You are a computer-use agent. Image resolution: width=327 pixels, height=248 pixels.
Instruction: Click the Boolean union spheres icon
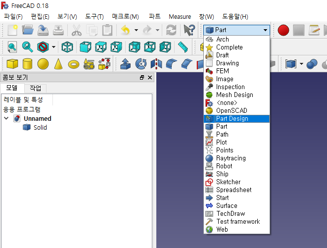(x=312, y=64)
